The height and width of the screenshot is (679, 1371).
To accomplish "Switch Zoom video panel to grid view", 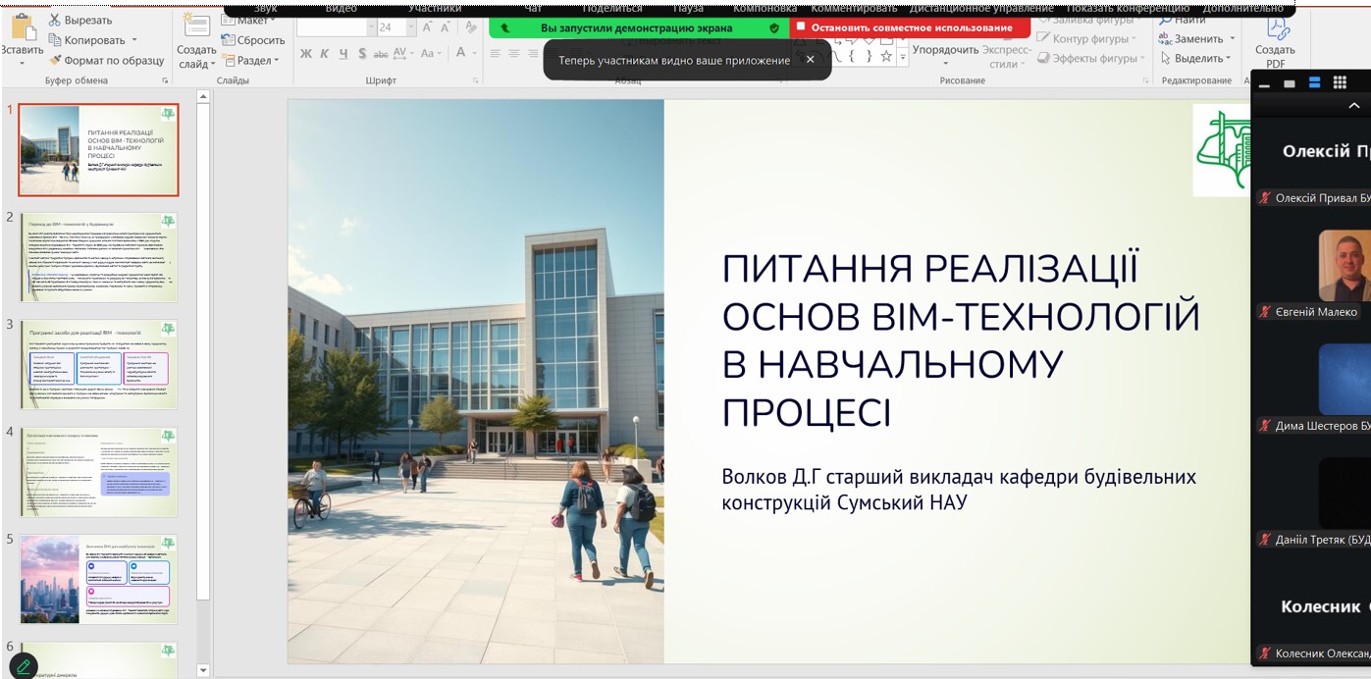I will [1340, 83].
